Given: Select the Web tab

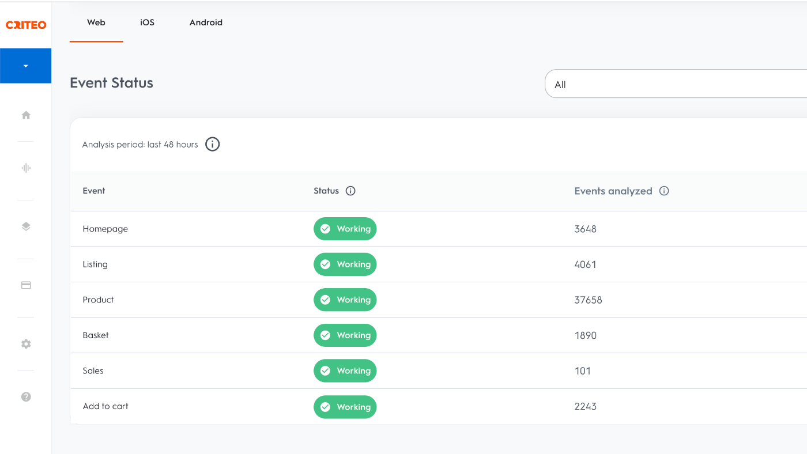Looking at the screenshot, I should tap(96, 22).
